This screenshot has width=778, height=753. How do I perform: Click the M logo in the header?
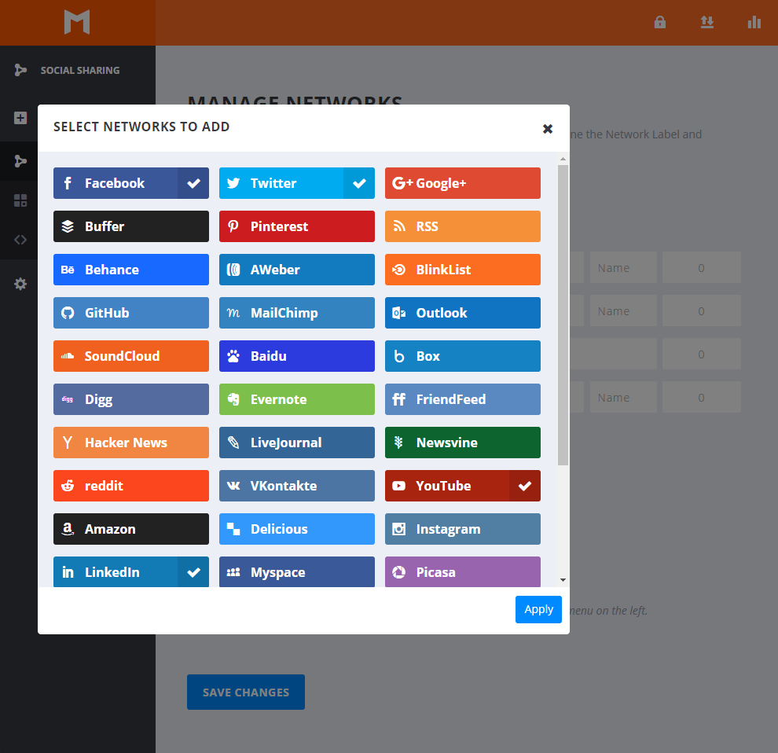pos(77,22)
